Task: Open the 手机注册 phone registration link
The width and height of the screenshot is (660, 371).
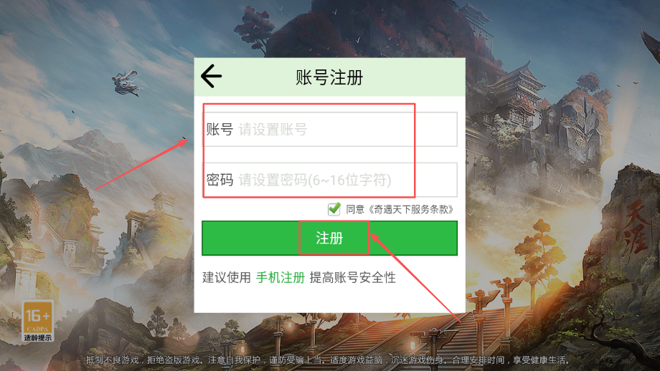Action: [x=280, y=277]
